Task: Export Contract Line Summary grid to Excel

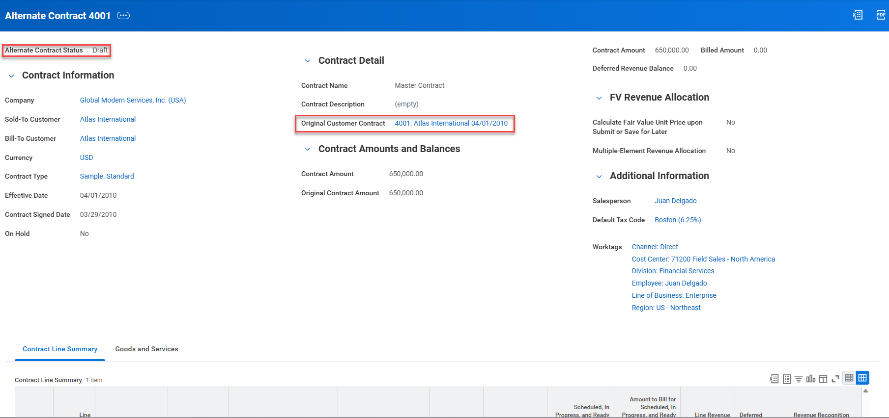Action: tap(774, 379)
